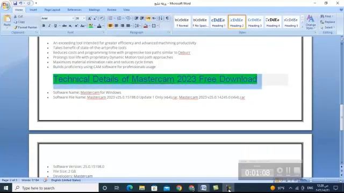This screenshot has height=193, width=344.
Task: Undo the last action
Action: (x=20, y=3)
